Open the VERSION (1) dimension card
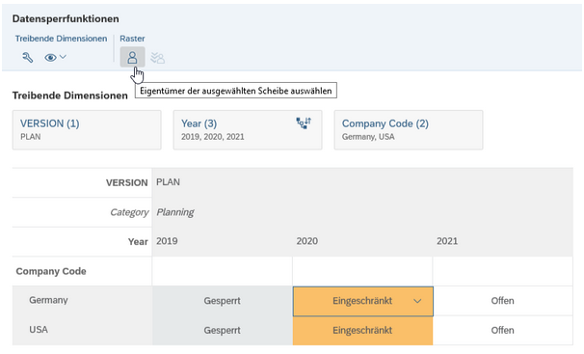This screenshot has height=354, width=584. click(87, 130)
